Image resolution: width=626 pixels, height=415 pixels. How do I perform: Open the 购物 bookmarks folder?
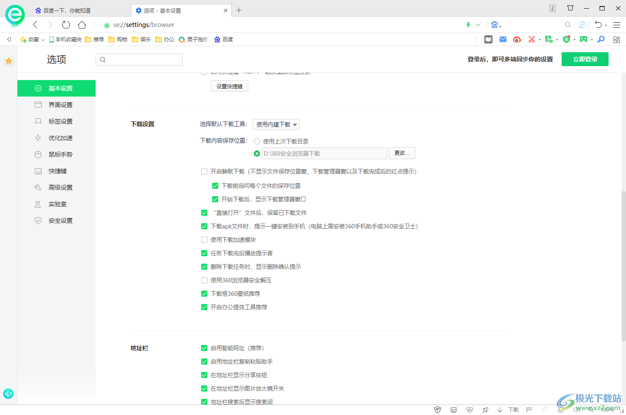pyautogui.click(x=118, y=40)
